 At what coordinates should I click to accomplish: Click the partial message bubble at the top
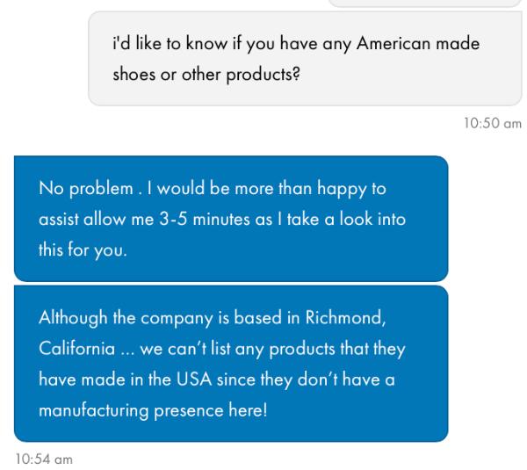click(x=425, y=4)
